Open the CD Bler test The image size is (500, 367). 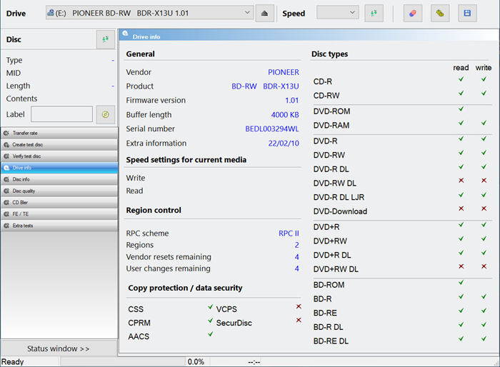click(59, 203)
